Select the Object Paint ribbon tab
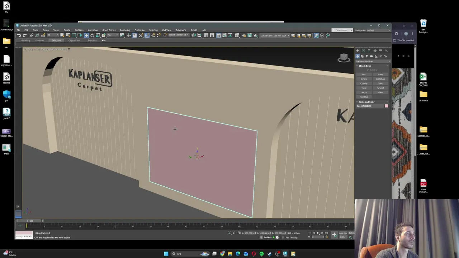This screenshot has height=258, width=459. tap(74, 40)
